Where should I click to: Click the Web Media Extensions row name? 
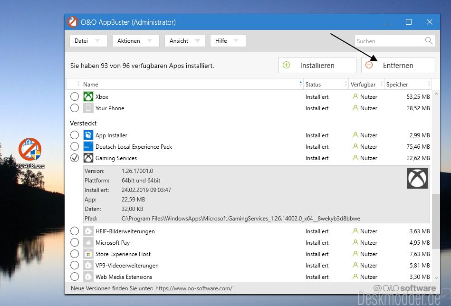(x=124, y=277)
